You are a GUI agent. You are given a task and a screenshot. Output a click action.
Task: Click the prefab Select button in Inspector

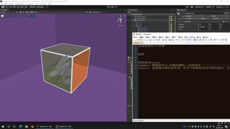203,19
